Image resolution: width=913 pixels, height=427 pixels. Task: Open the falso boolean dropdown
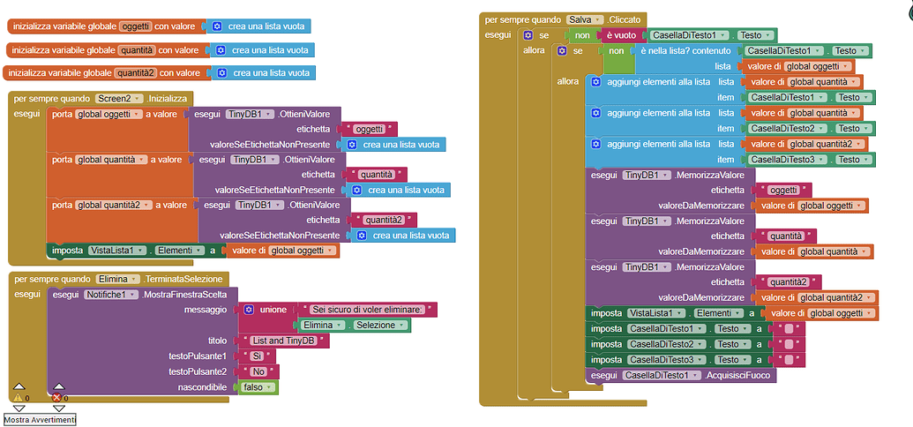273,387
